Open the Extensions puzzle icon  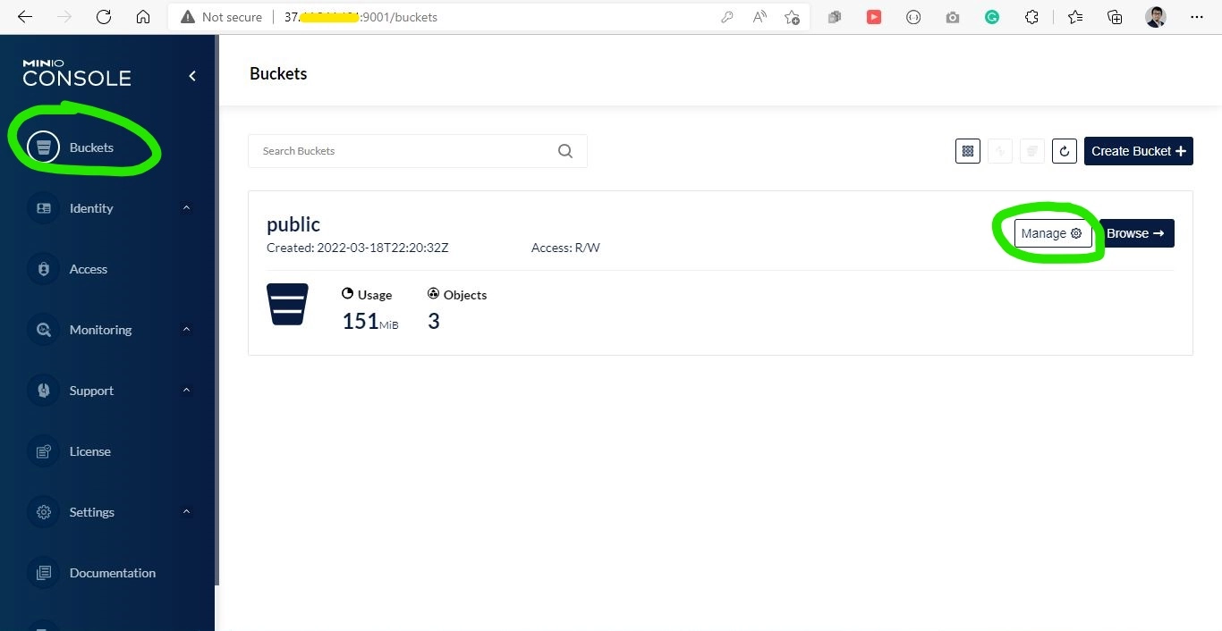[1031, 17]
